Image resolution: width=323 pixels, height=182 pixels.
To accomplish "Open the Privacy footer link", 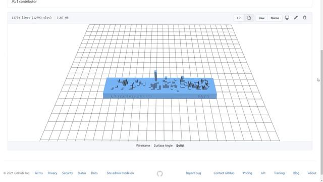I will coord(52,173).
